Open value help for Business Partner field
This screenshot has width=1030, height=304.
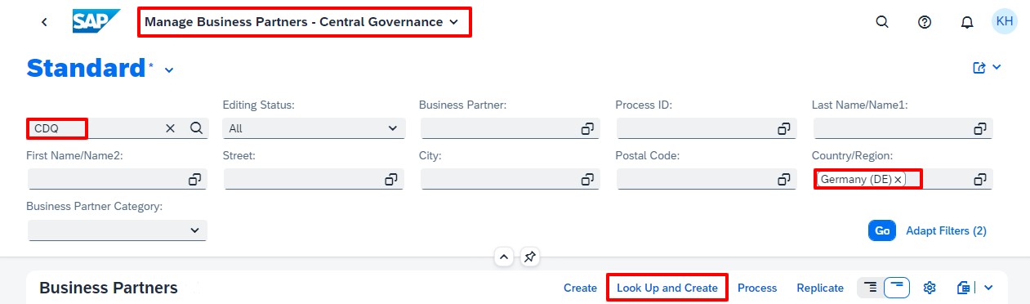coord(586,128)
